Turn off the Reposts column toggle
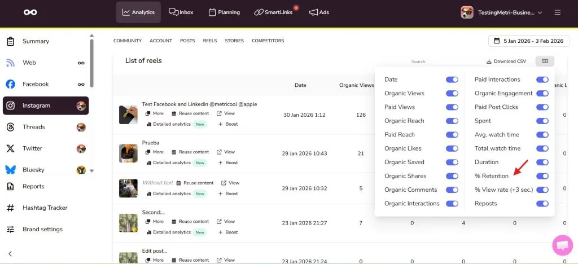The image size is (578, 264). point(542,204)
